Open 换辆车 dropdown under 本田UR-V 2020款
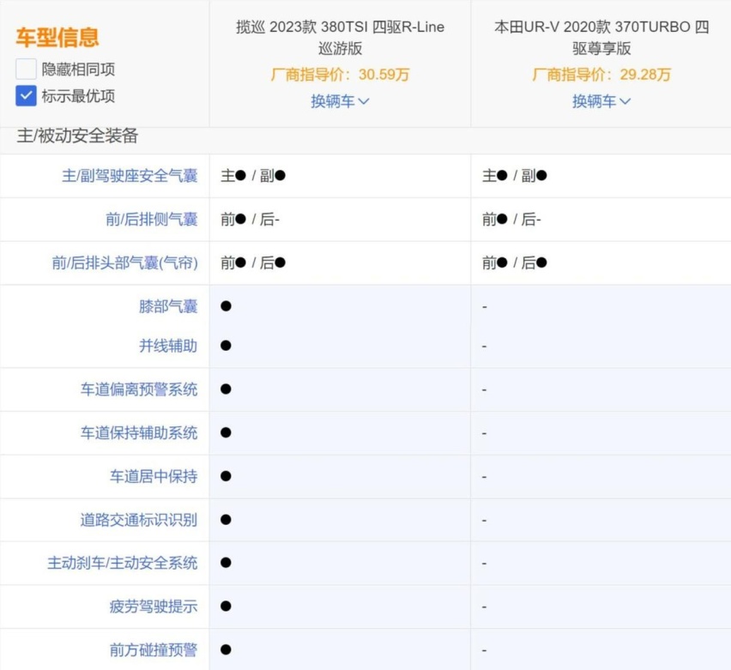The width and height of the screenshot is (731, 670). (x=601, y=101)
